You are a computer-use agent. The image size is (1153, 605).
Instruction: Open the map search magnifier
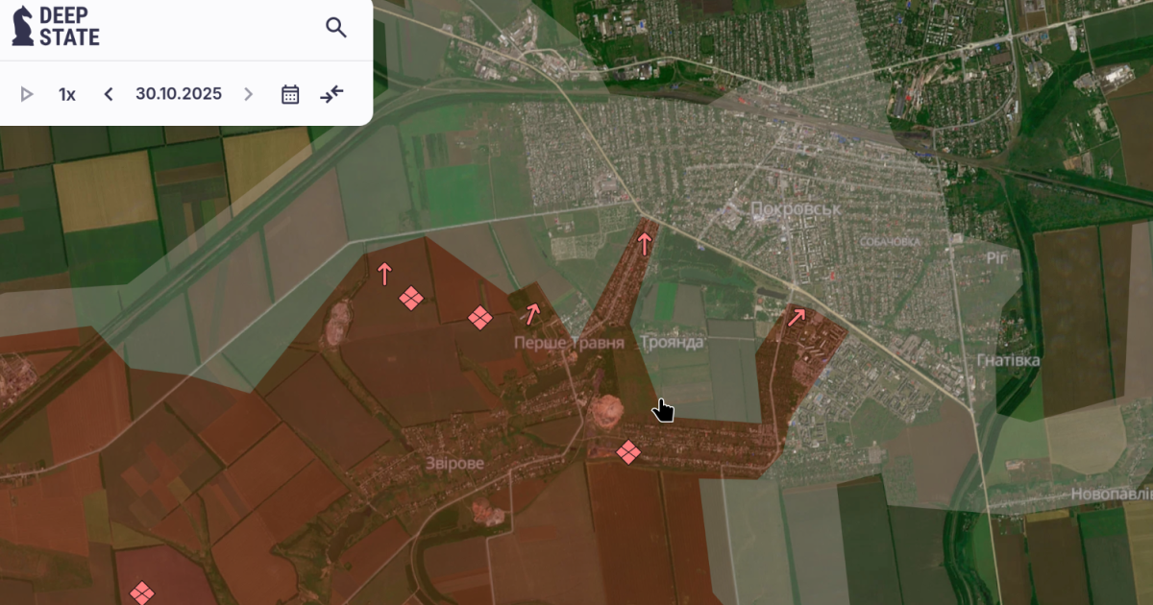[x=336, y=27]
